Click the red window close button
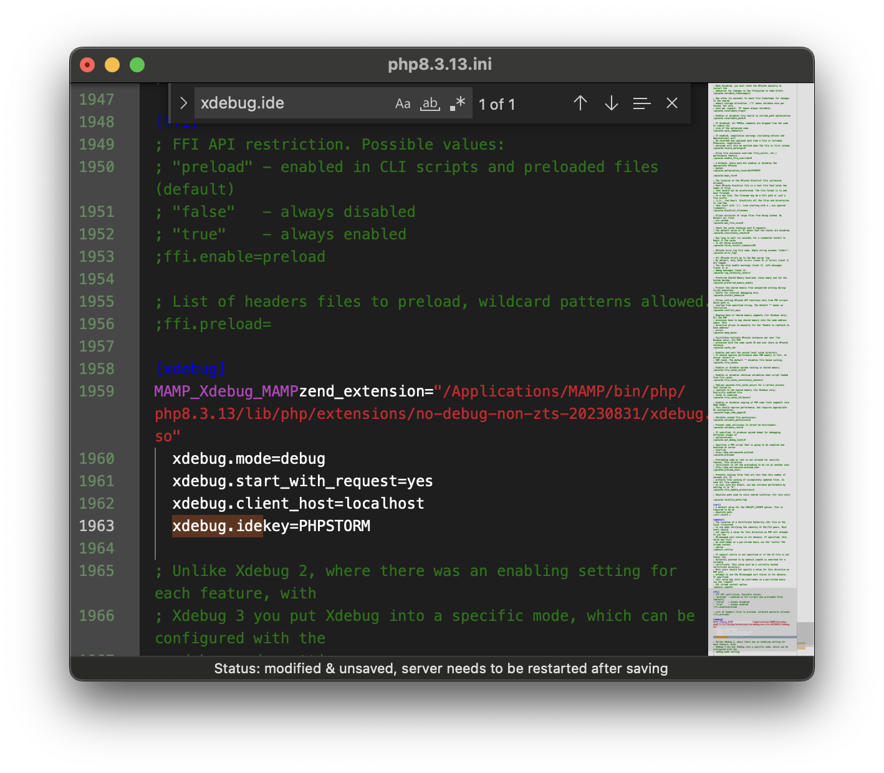884x773 pixels. tap(88, 65)
